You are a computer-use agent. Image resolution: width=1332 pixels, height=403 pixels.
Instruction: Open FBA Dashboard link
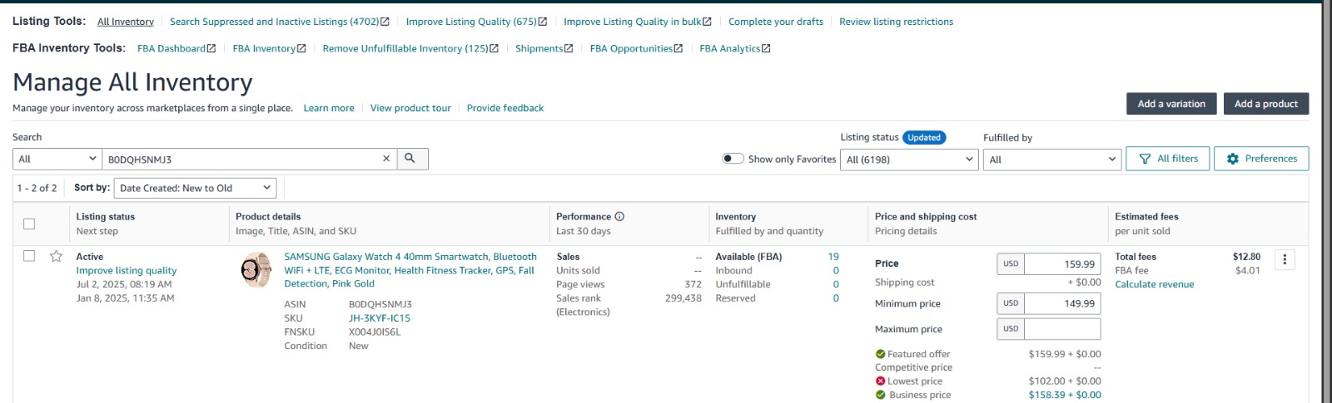[176, 48]
